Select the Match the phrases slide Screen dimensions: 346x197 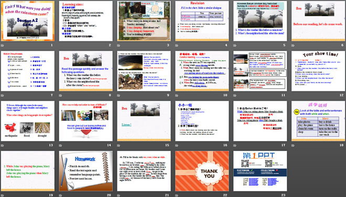[28, 71]
